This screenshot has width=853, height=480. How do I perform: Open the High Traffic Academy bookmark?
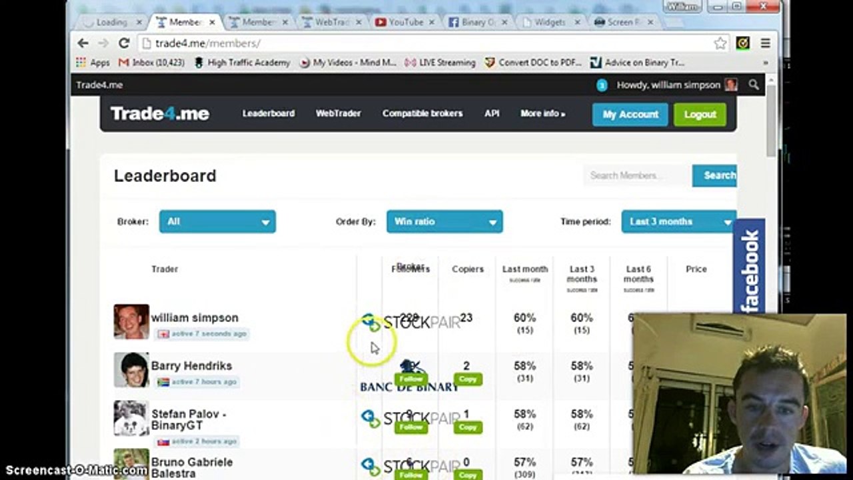242,63
